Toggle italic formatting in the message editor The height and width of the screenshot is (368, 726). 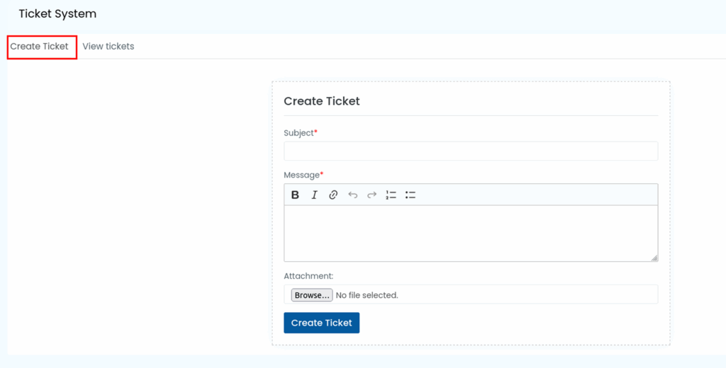[314, 195]
